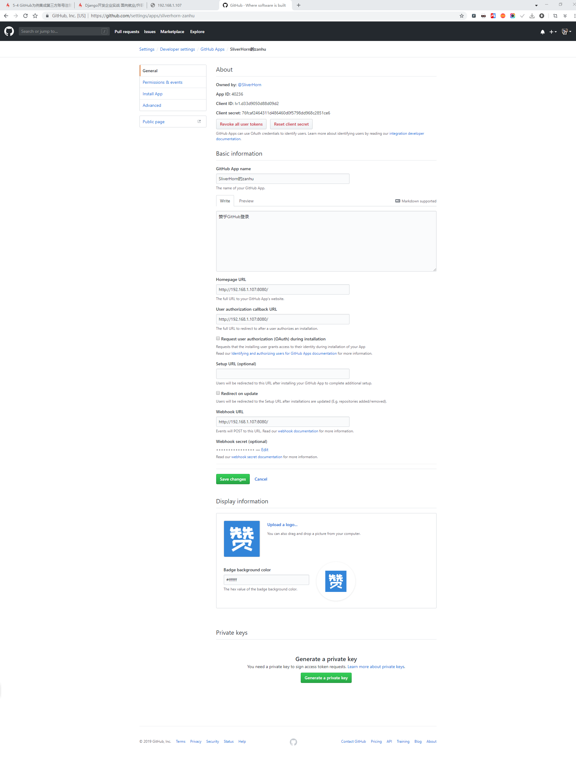
Task: Click the description textarea
Action: [x=326, y=241]
